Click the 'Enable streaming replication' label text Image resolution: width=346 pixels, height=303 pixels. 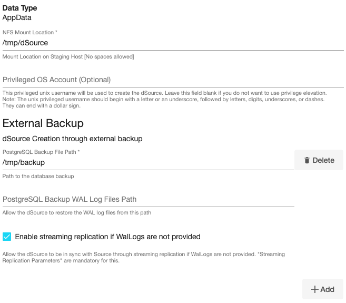[x=107, y=237]
